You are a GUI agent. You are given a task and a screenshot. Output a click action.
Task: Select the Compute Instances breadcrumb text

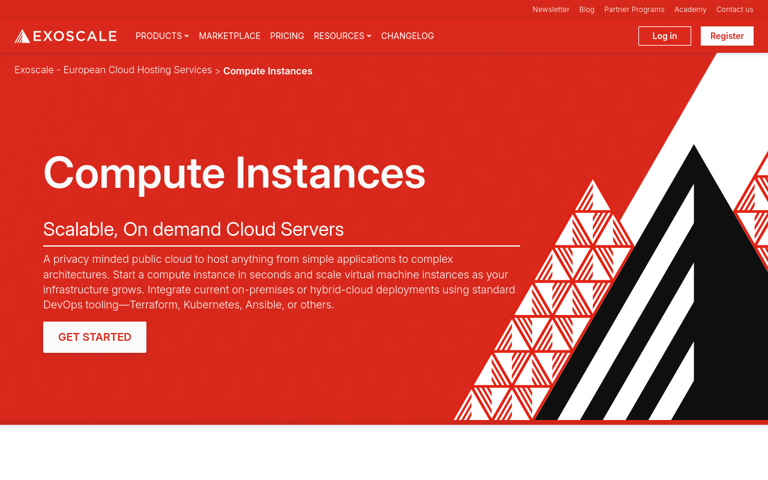tap(268, 71)
